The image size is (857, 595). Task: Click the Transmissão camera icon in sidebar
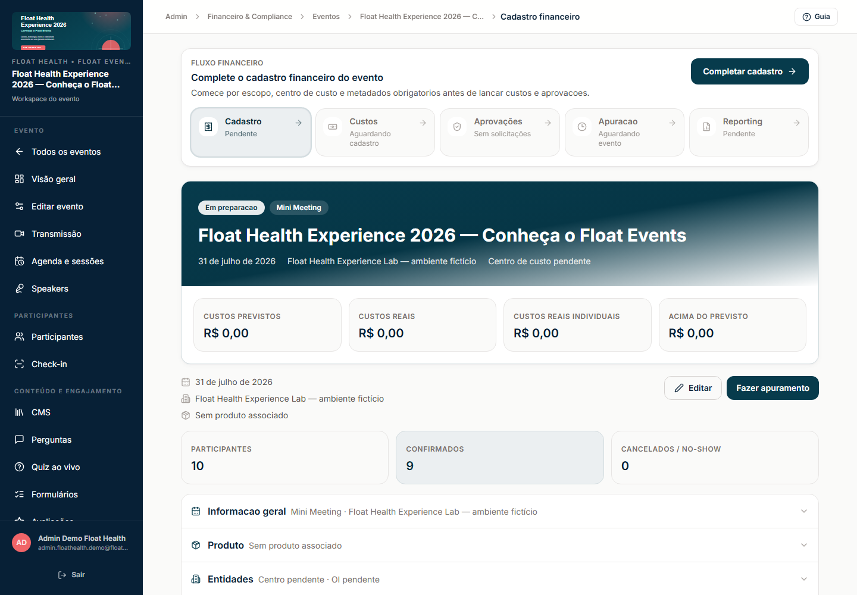pyautogui.click(x=19, y=234)
